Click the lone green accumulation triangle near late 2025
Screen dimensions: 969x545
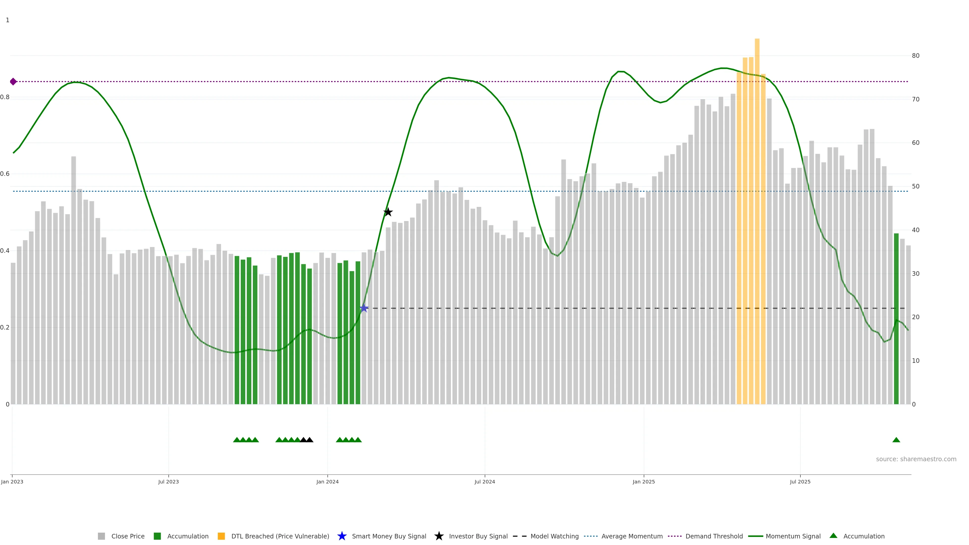pyautogui.click(x=896, y=440)
